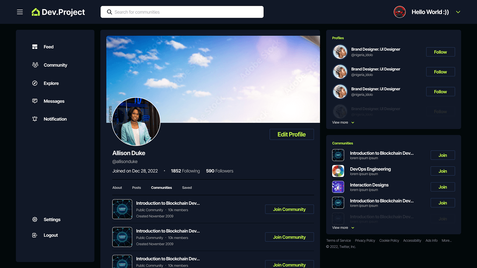
Task: Click the Hello World :)) greeting text
Action: tap(430, 12)
